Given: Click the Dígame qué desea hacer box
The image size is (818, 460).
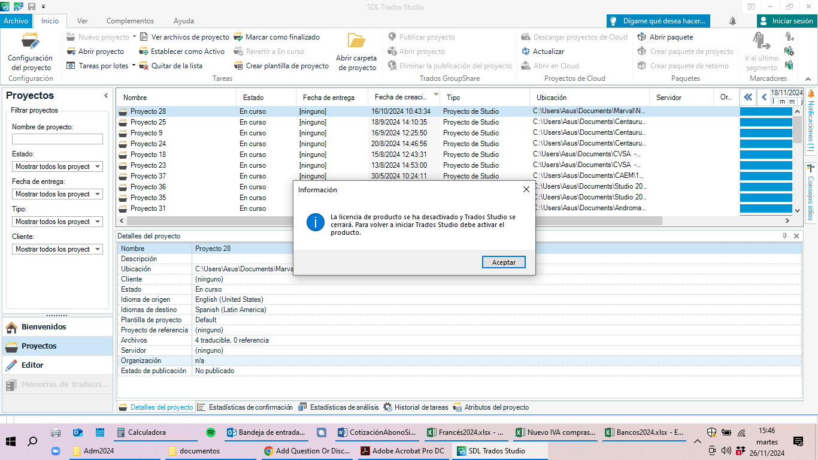Looking at the screenshot, I should pos(658,21).
